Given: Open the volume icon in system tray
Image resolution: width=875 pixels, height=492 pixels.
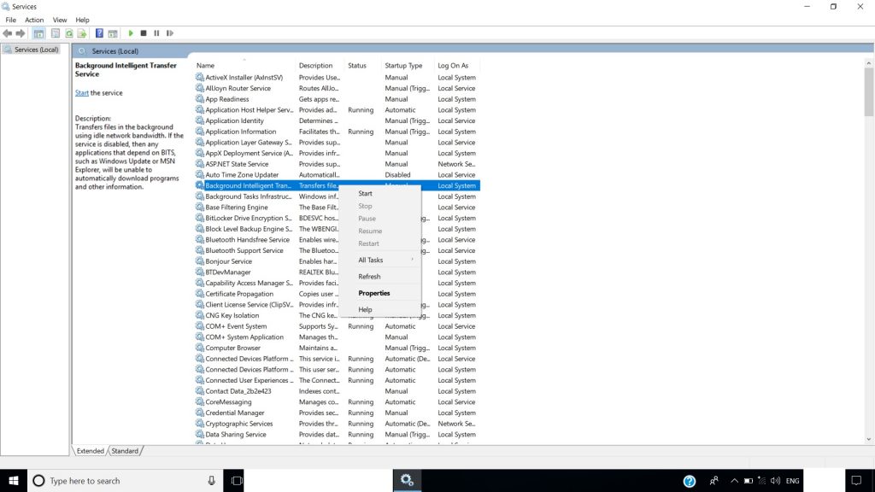Looking at the screenshot, I should tap(775, 480).
